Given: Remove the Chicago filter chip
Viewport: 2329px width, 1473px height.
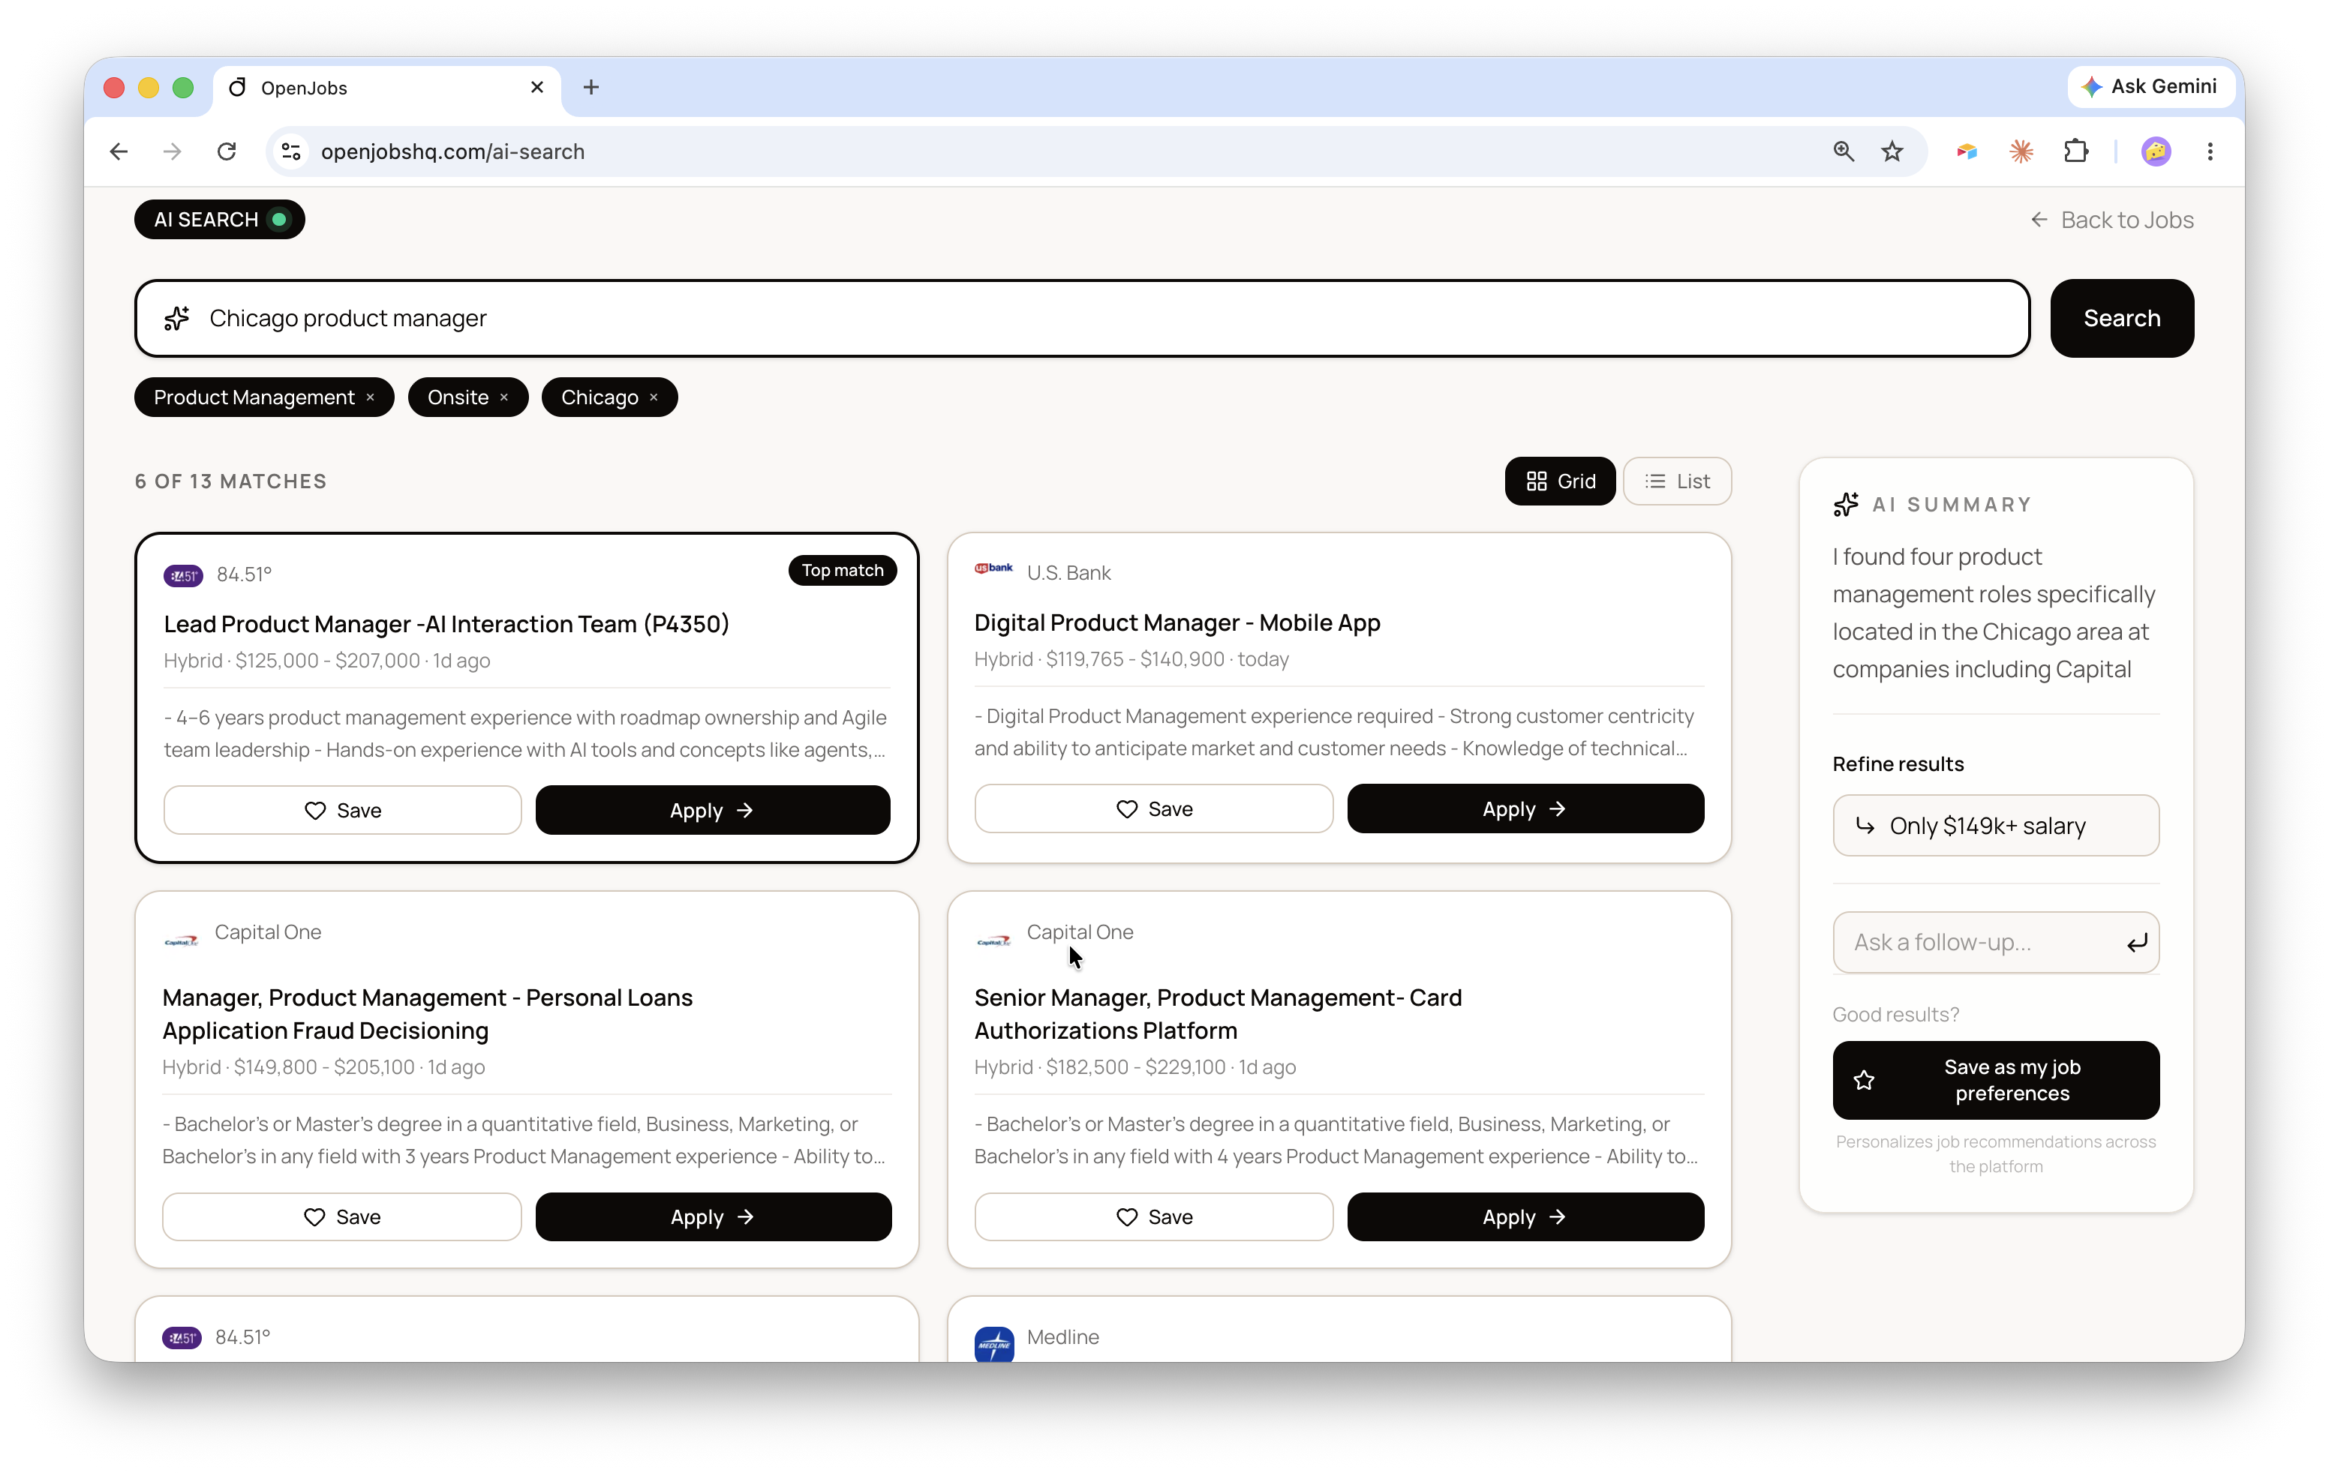Looking at the screenshot, I should [654, 397].
